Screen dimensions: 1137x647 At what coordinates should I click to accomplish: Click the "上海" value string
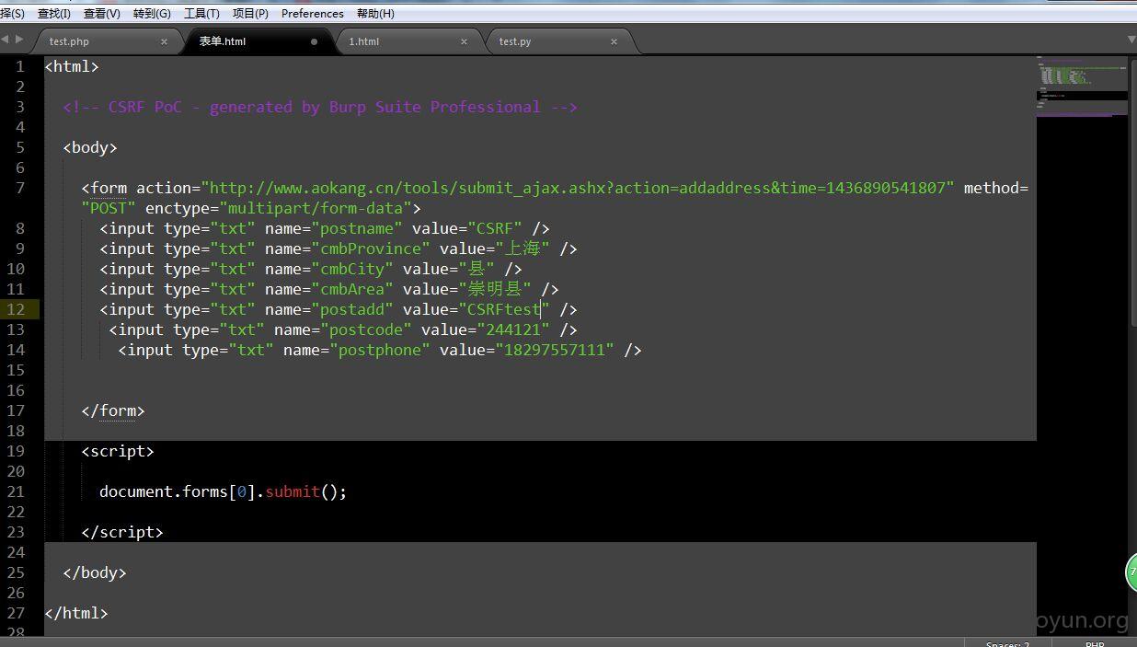[523, 248]
